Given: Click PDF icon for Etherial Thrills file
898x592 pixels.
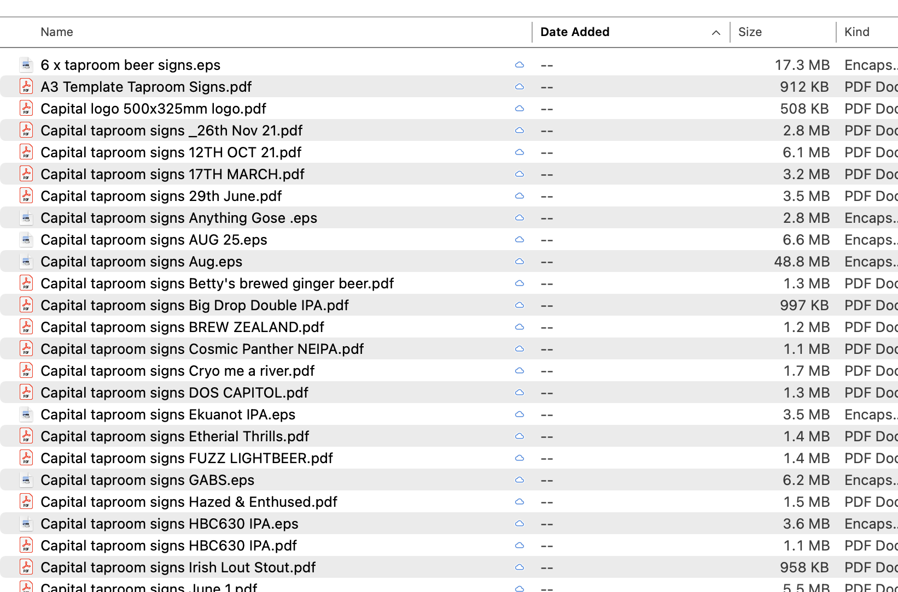Looking at the screenshot, I should (x=26, y=436).
